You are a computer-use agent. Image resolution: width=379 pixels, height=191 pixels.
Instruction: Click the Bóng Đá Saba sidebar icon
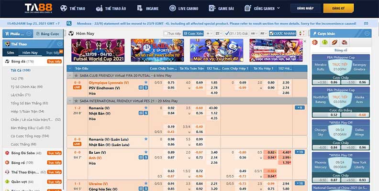point(7,153)
